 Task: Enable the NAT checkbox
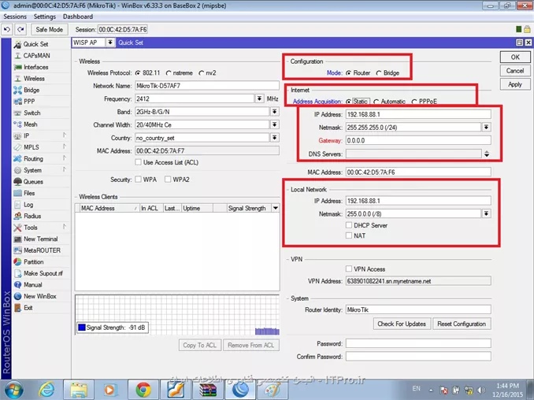(349, 235)
